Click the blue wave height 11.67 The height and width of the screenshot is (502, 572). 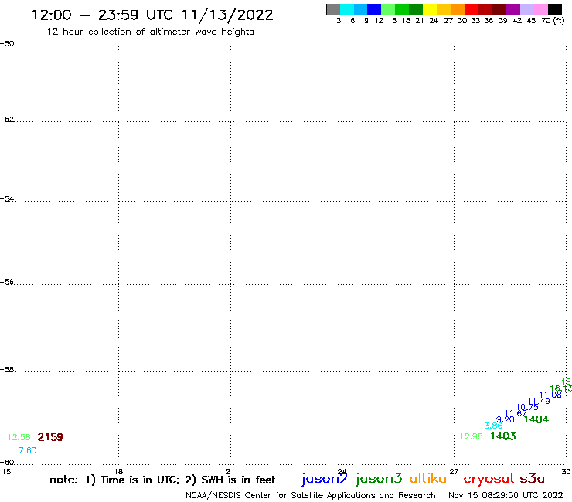click(515, 413)
